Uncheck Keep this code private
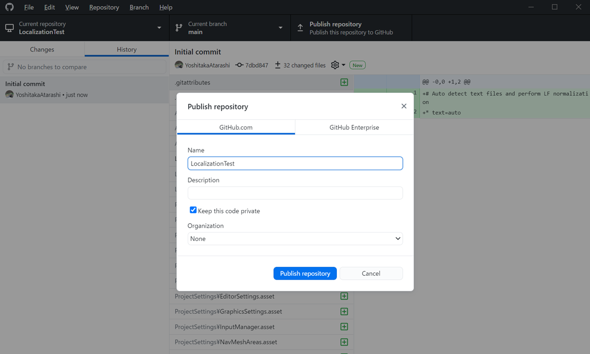Screen dimensions: 590x354 193,210
